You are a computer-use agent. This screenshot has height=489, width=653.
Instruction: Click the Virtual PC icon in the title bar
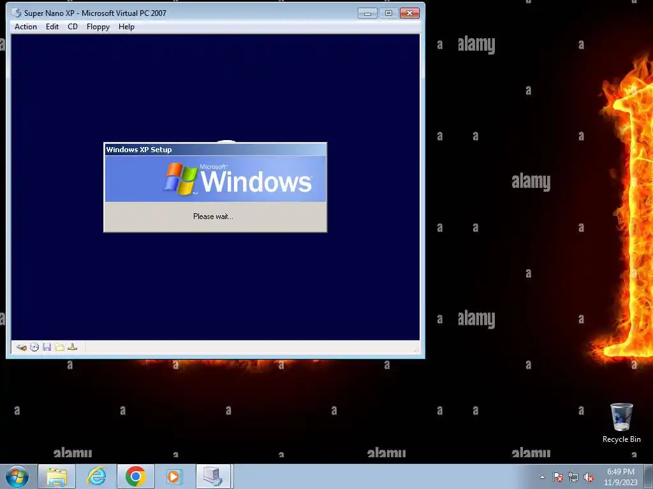16,13
